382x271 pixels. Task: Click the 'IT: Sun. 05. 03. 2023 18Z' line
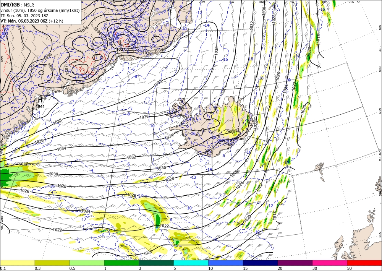click(x=24, y=16)
